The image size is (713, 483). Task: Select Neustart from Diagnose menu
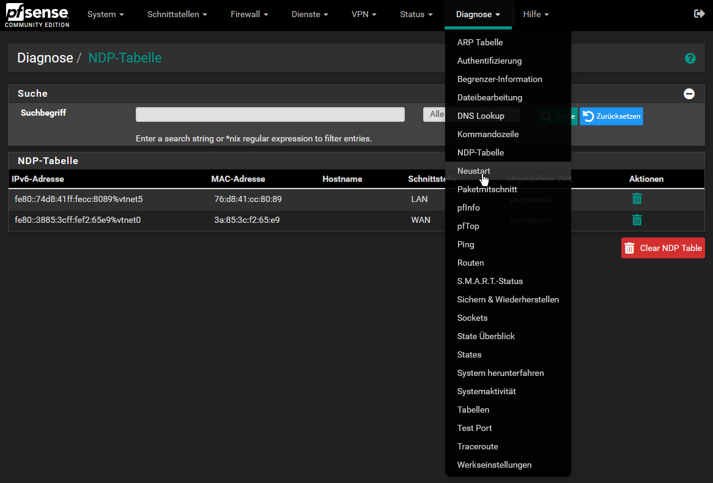(474, 171)
